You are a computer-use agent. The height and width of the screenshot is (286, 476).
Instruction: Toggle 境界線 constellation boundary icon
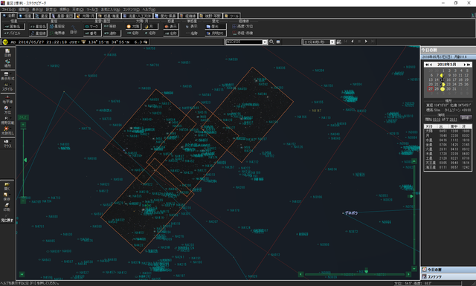click(x=58, y=33)
